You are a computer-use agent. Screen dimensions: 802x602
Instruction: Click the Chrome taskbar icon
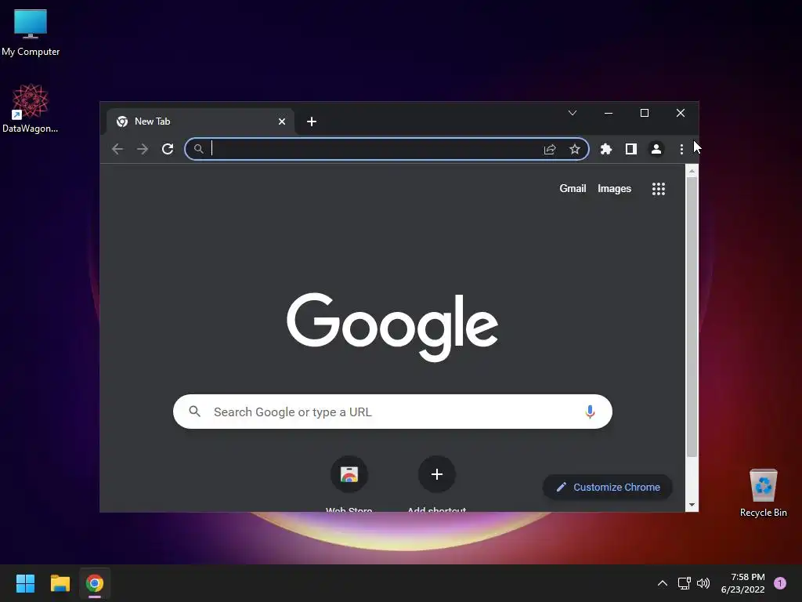click(95, 583)
